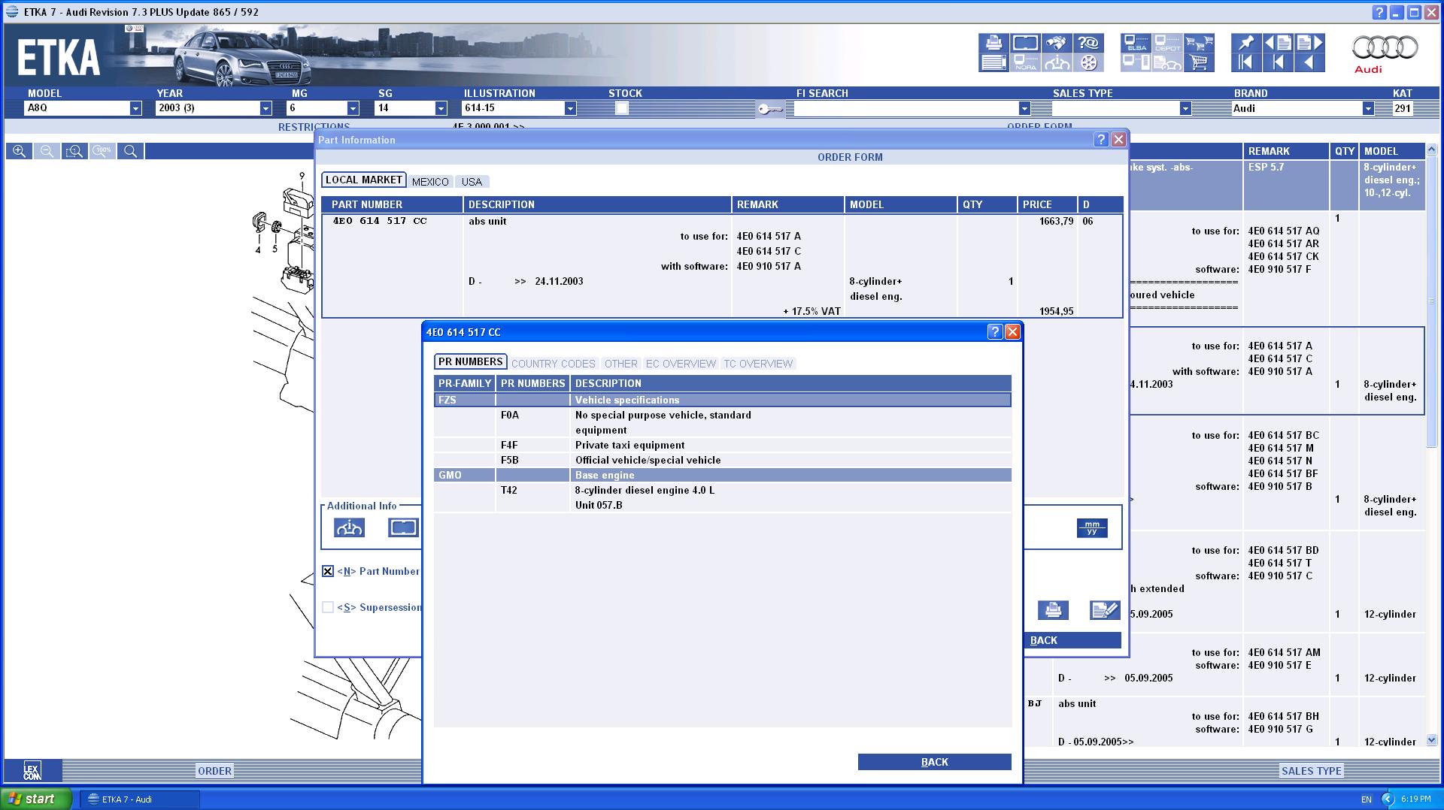Viewport: 1444px width, 810px height.
Task: Click the print icon in Part Information dialog
Action: tap(1053, 610)
